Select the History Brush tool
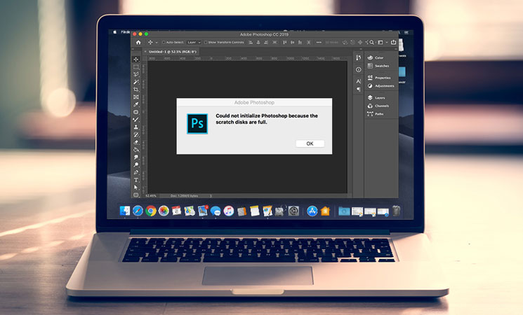The width and height of the screenshot is (523, 315). pos(136,134)
